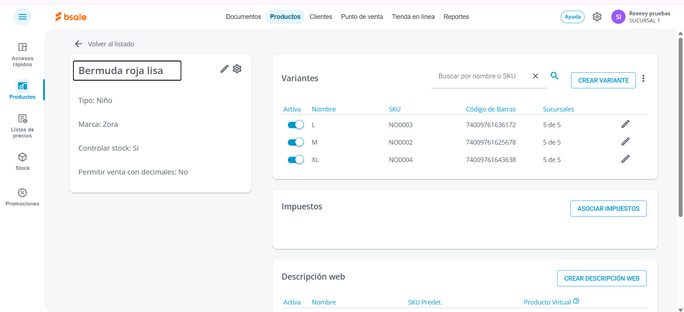Clear the variant search field

point(535,76)
